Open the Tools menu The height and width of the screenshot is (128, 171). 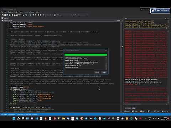click(21, 12)
